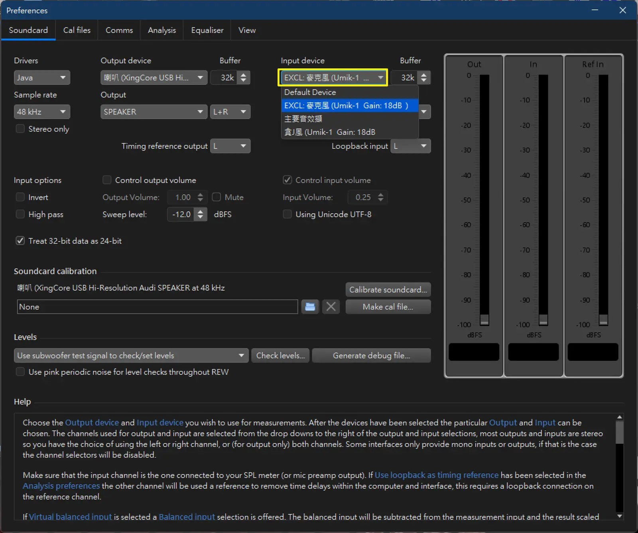This screenshot has width=638, height=533.
Task: Click the Make cal file button
Action: (388, 307)
